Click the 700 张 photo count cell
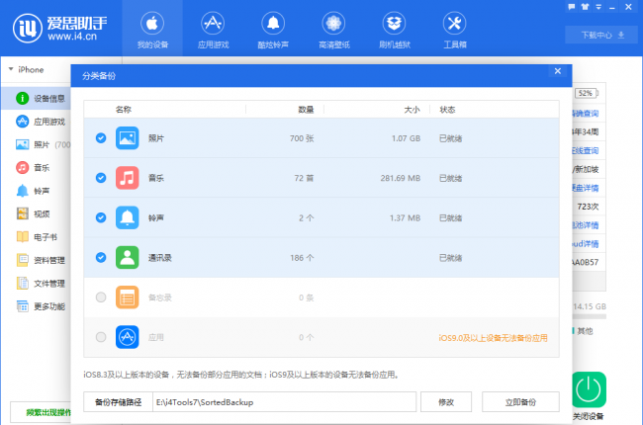Viewport: 643px width, 425px height. tap(302, 138)
